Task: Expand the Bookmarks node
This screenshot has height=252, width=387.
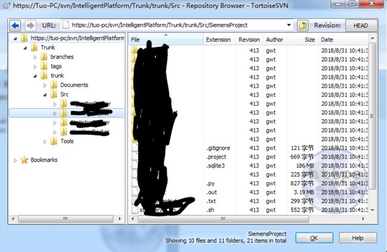Action: click(x=15, y=160)
